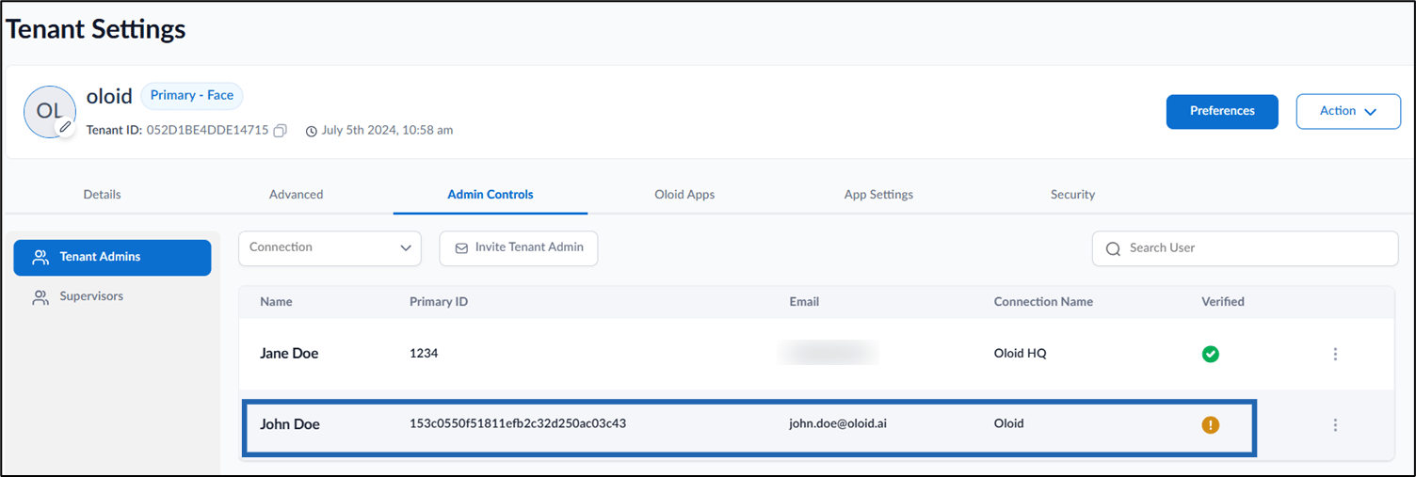Click the Supervisors people icon
The width and height of the screenshot is (1416, 477).
point(40,297)
